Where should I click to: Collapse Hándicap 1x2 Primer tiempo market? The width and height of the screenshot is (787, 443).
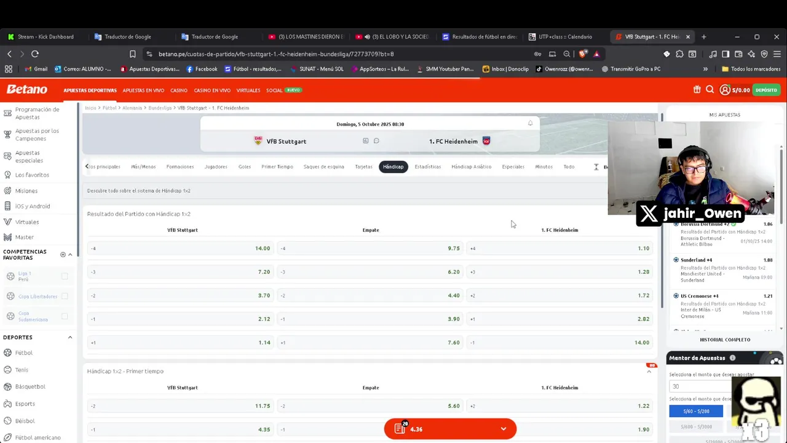coord(649,372)
